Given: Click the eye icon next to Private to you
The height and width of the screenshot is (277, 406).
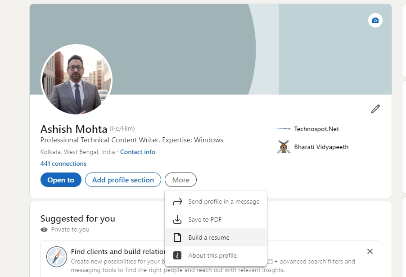Looking at the screenshot, I should click(x=44, y=230).
